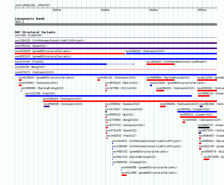Open nsv4523203 gnomAD variant label
Viewport: 224px width, 185px height.
tap(43, 56)
